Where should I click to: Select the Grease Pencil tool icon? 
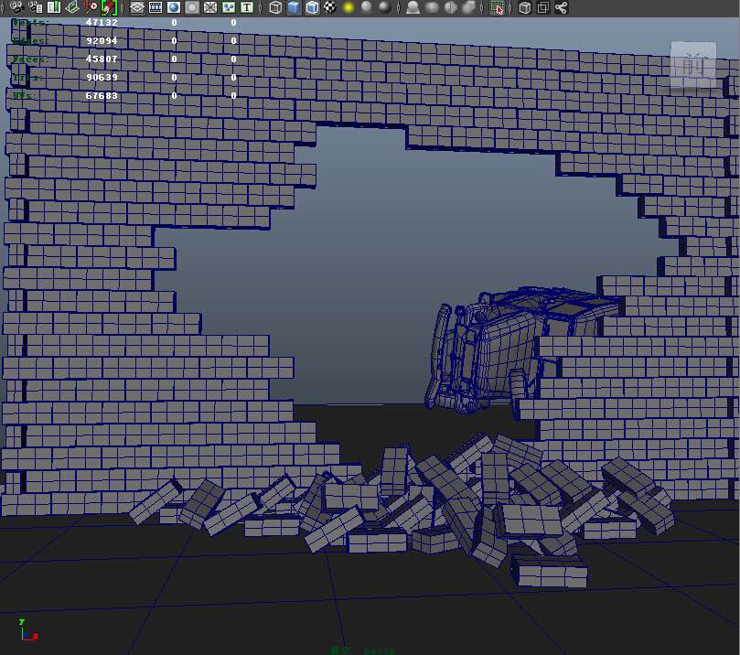click(x=109, y=7)
